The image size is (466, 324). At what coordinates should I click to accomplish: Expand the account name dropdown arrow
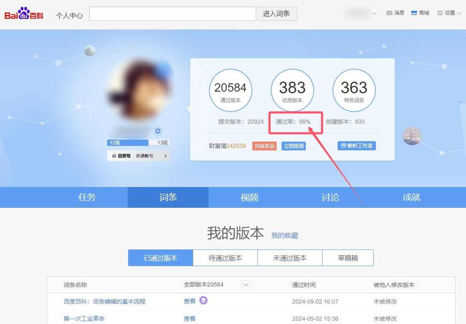pos(375,13)
